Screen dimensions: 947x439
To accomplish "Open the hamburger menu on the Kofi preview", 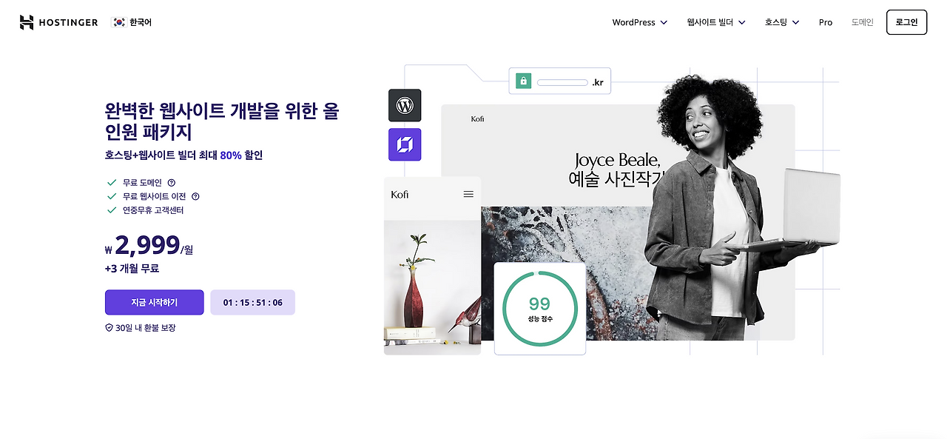I will coord(468,194).
